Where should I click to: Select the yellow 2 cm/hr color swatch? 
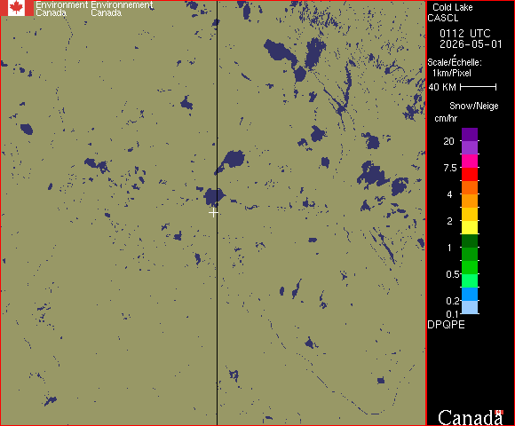click(470, 227)
